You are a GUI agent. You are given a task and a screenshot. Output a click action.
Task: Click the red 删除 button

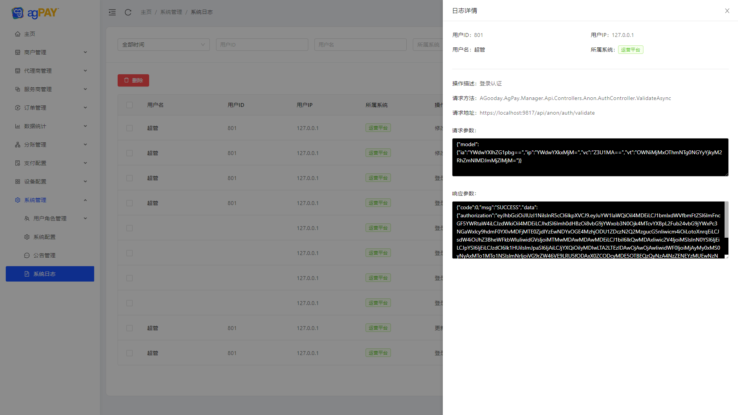point(133,80)
